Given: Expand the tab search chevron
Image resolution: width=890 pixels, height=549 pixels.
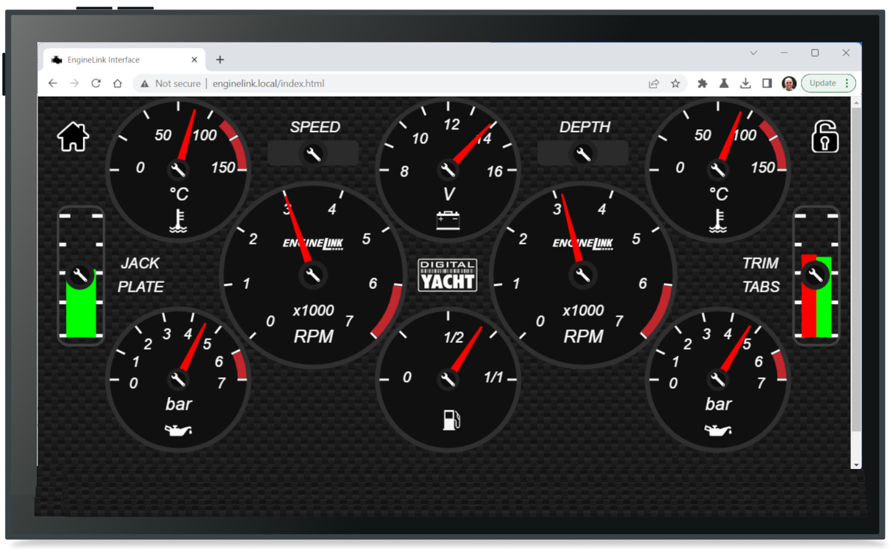Looking at the screenshot, I should tap(754, 53).
